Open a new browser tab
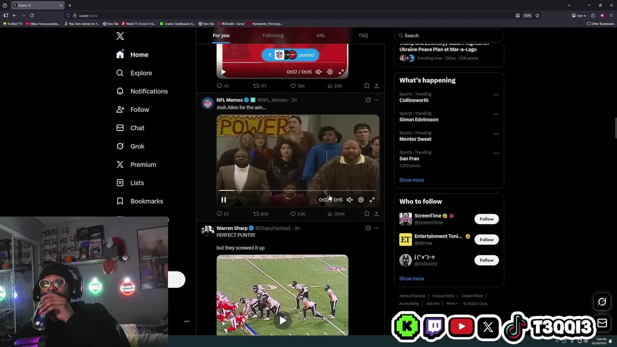This screenshot has width=617, height=347. 69,5
